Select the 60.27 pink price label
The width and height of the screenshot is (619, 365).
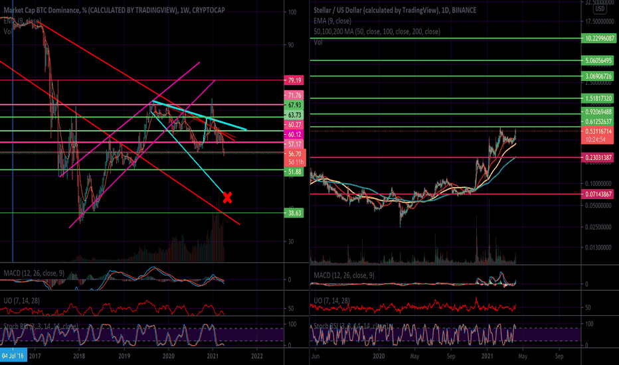294,125
